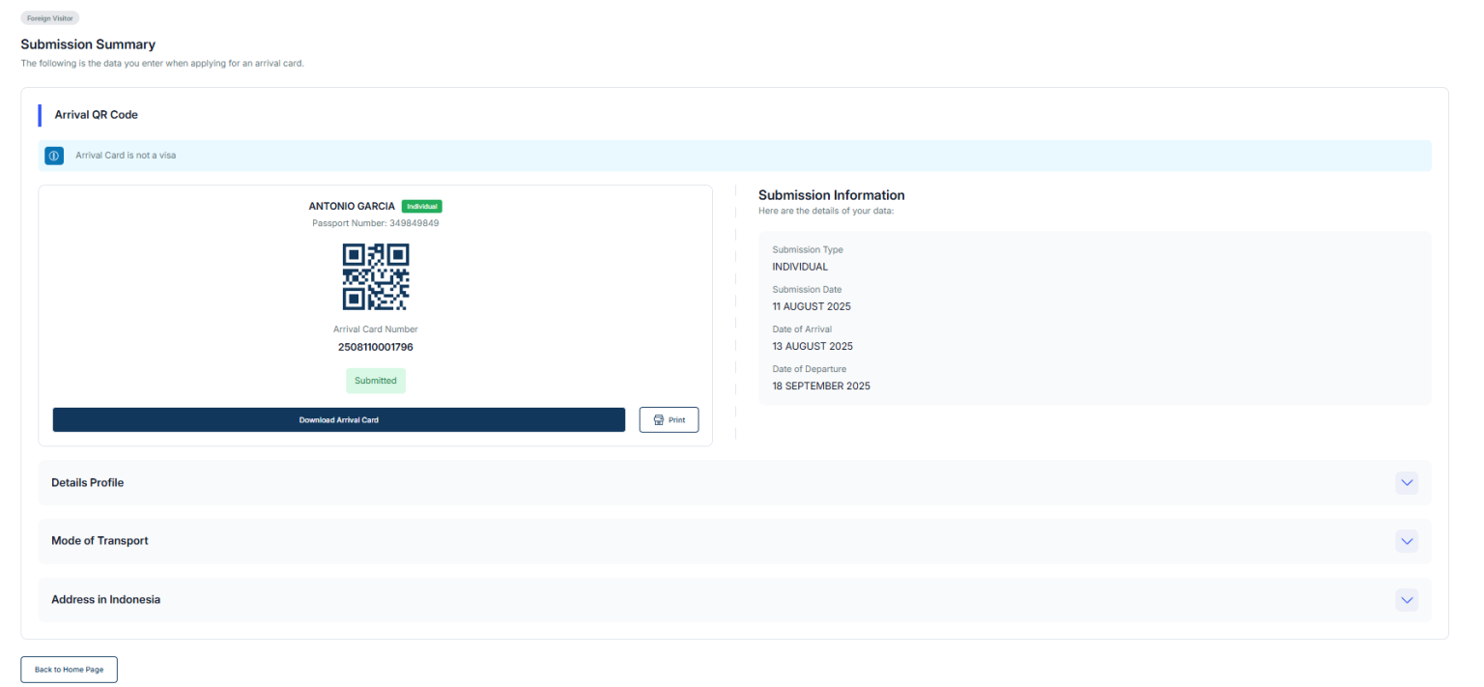Go Back to Home Page
1484x687 pixels.
(x=69, y=670)
